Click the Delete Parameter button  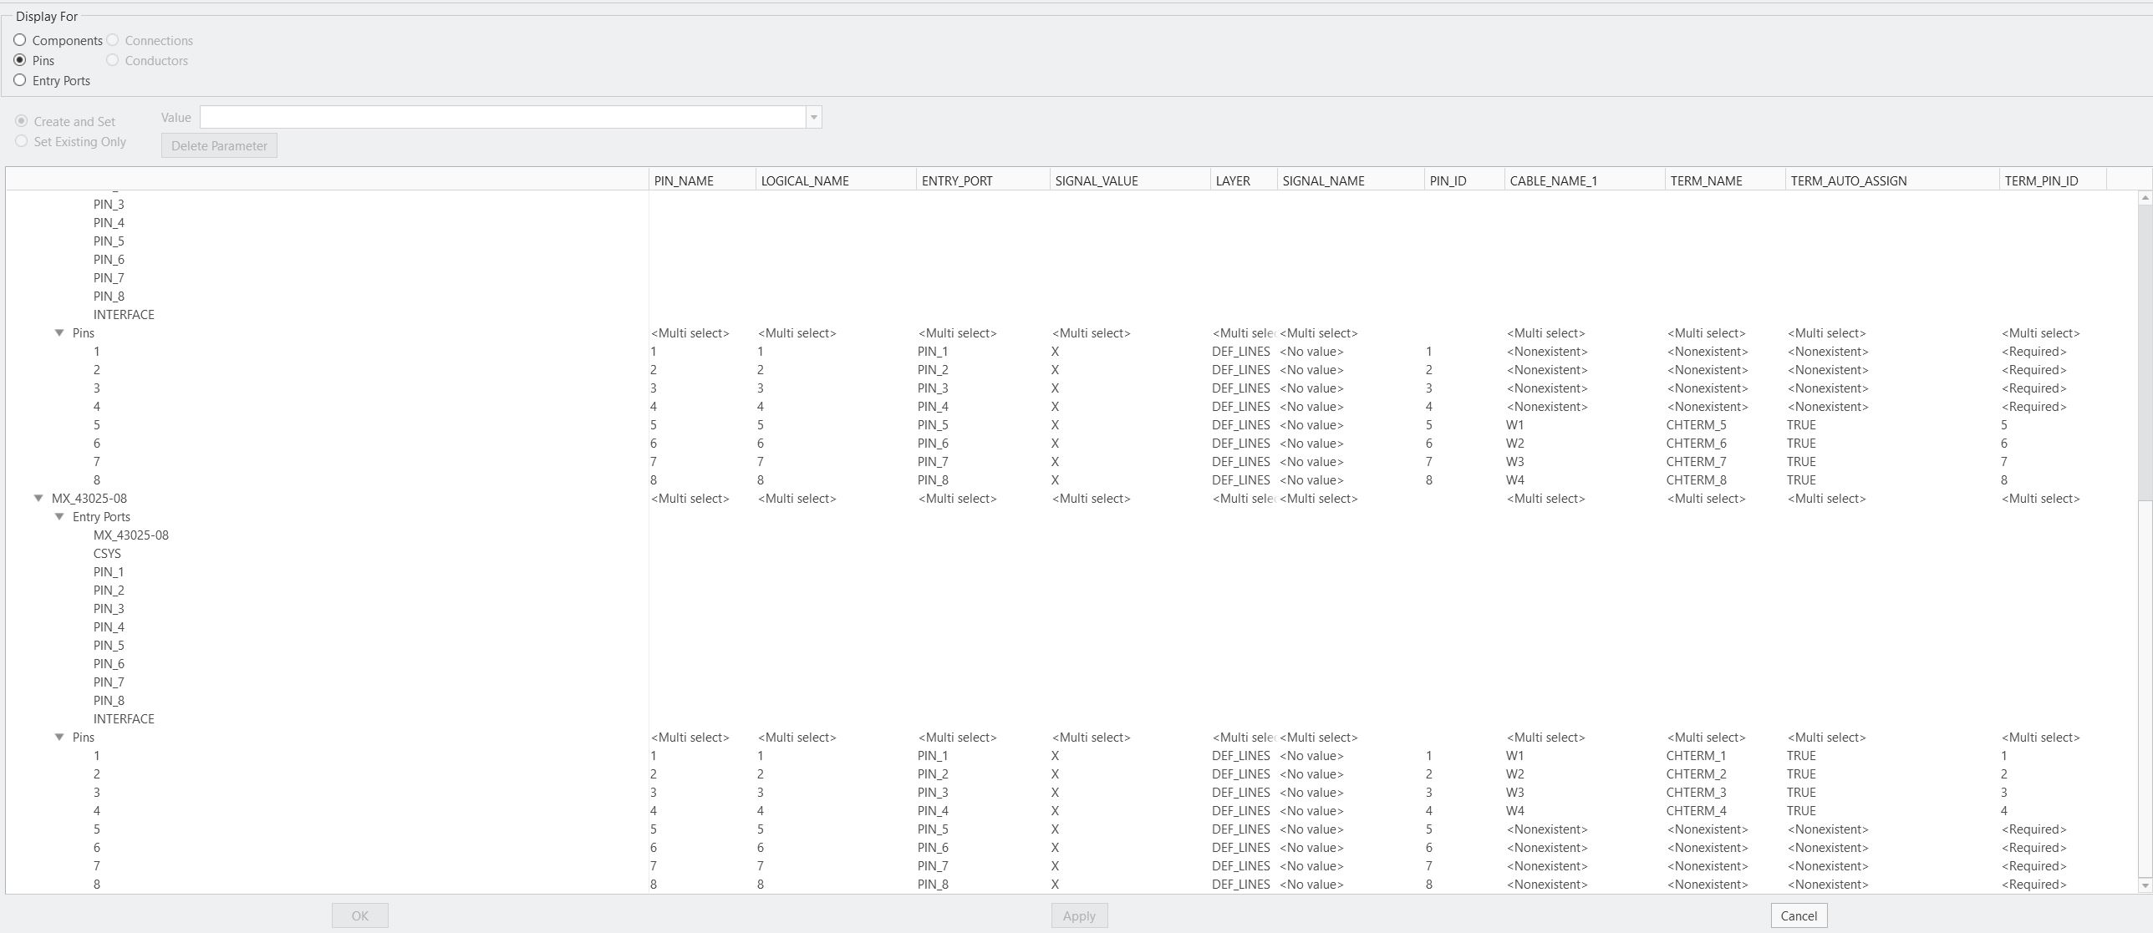(x=219, y=145)
